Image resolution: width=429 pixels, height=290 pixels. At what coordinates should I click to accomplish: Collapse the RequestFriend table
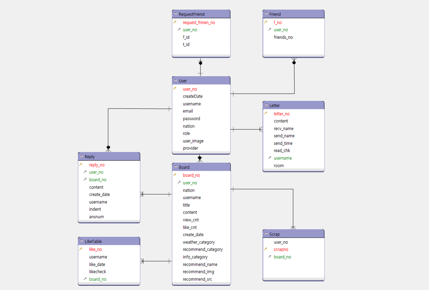[x=175, y=14]
